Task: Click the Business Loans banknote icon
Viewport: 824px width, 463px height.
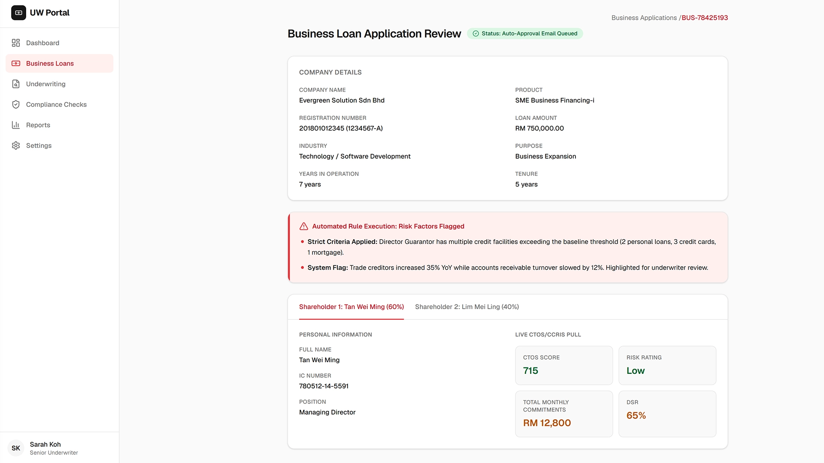Action: click(16, 63)
